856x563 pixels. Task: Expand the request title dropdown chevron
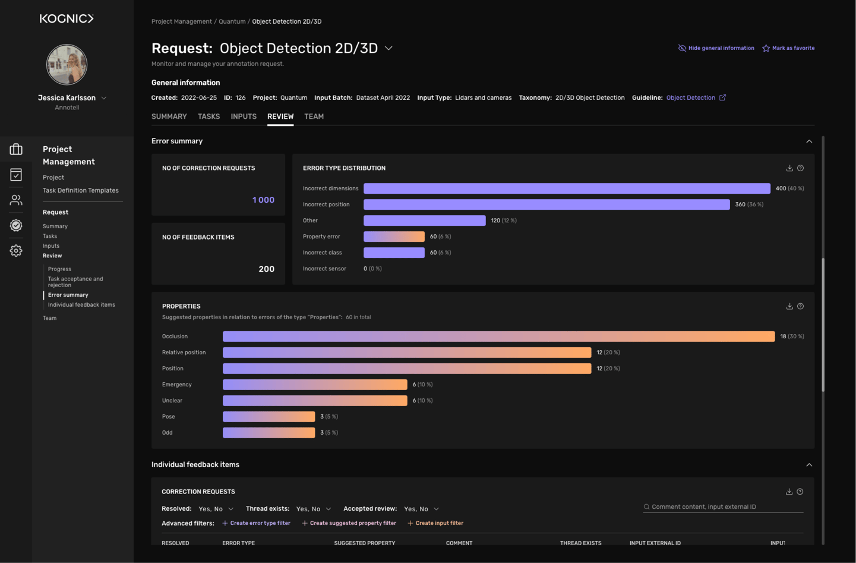coord(388,48)
